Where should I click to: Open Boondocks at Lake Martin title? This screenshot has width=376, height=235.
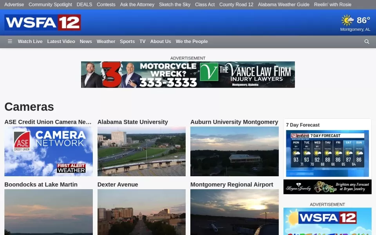[x=41, y=184]
